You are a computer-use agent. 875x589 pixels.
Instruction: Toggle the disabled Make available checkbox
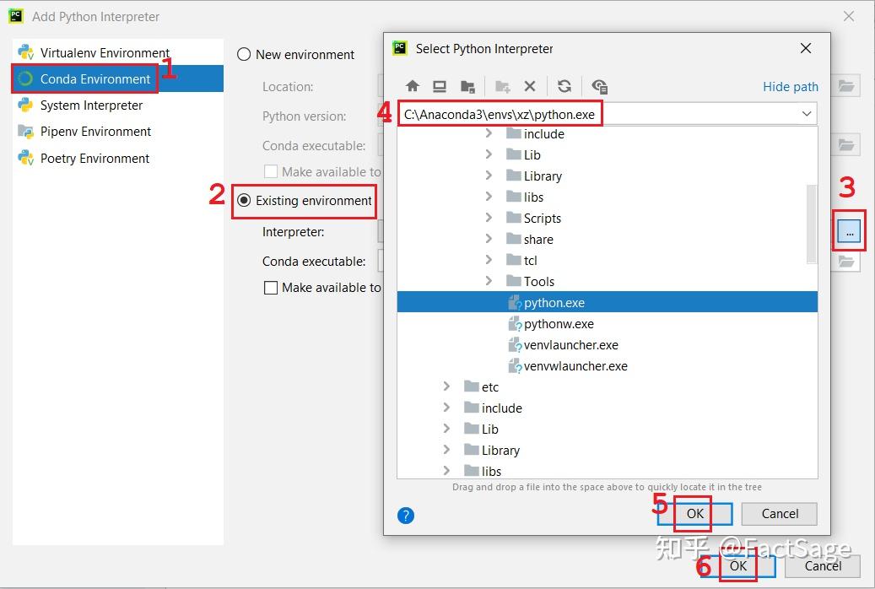pos(271,171)
